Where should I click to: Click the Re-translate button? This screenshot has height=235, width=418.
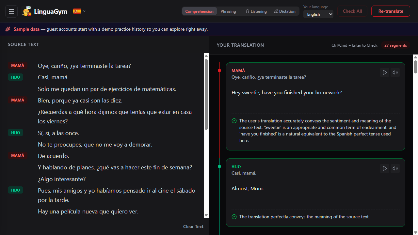coord(391,11)
